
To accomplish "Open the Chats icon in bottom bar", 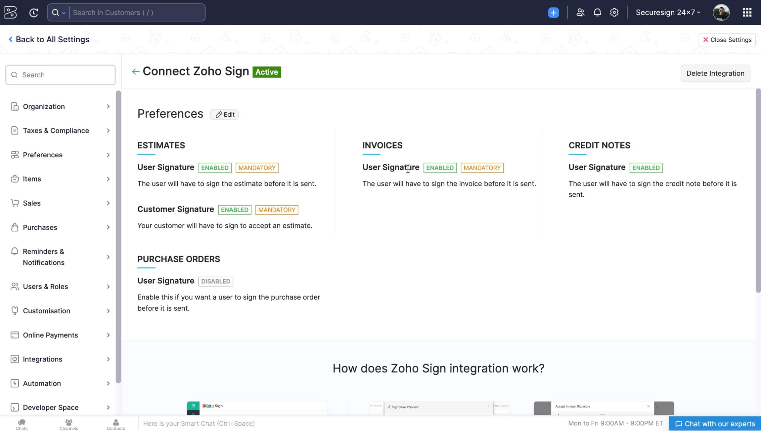I will point(22,424).
